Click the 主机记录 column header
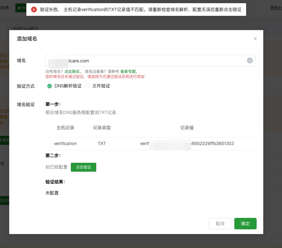The width and height of the screenshot is (282, 248). point(65,128)
